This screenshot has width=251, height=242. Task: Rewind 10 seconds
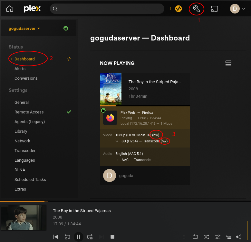(x=67, y=237)
